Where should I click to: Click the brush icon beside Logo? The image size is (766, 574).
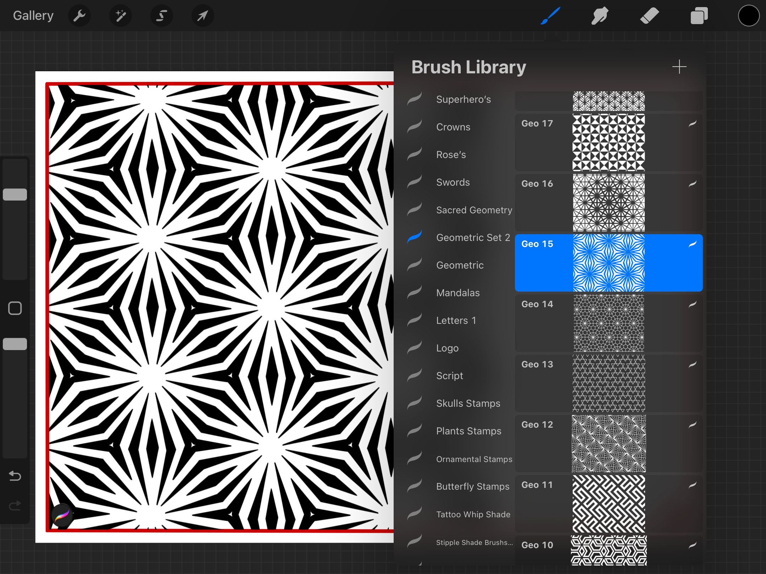(414, 347)
